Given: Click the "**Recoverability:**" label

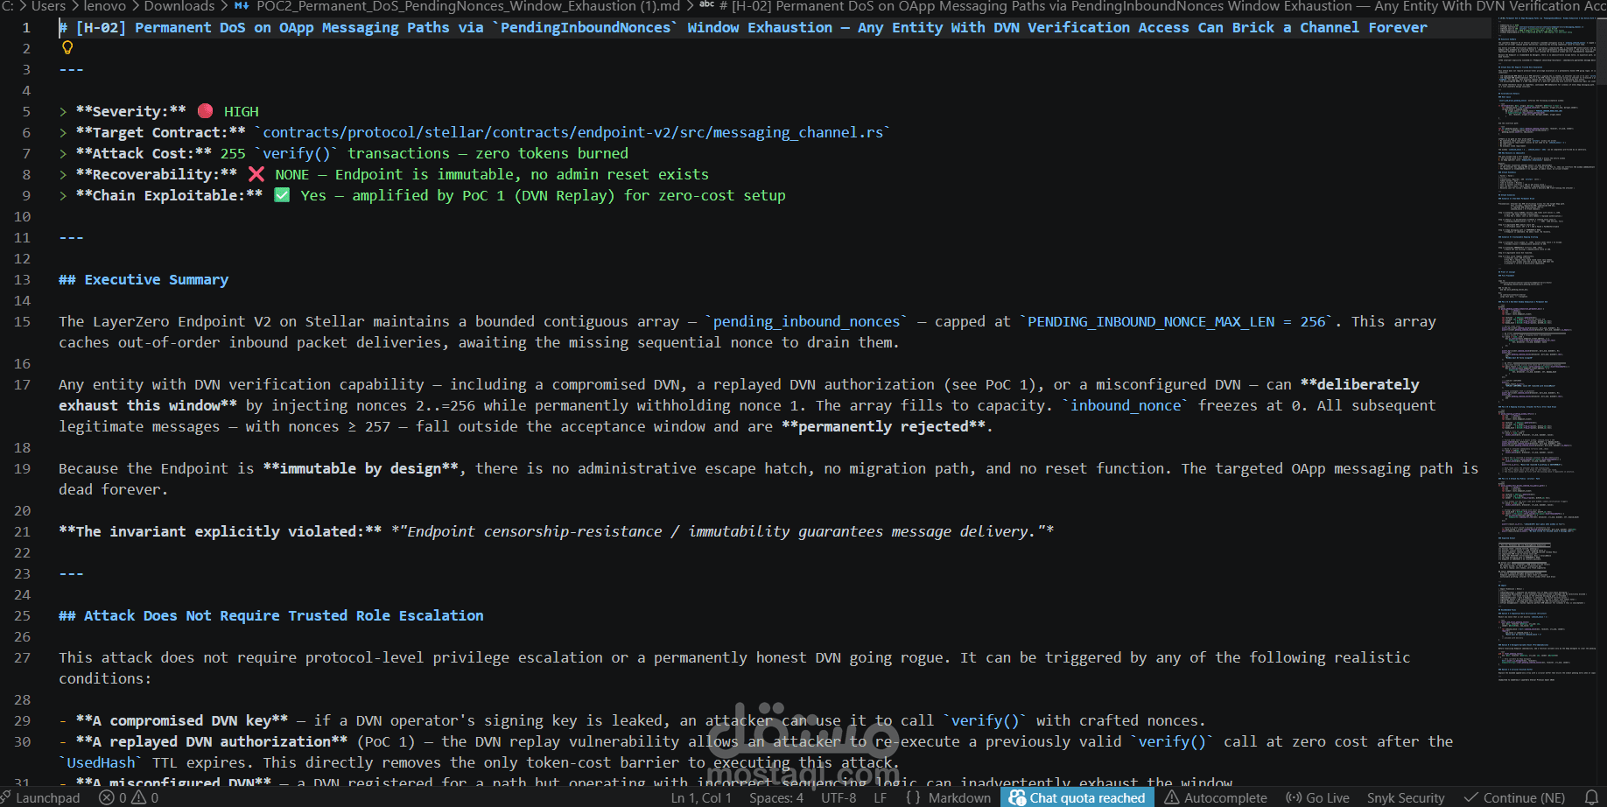Looking at the screenshot, I should coord(157,174).
